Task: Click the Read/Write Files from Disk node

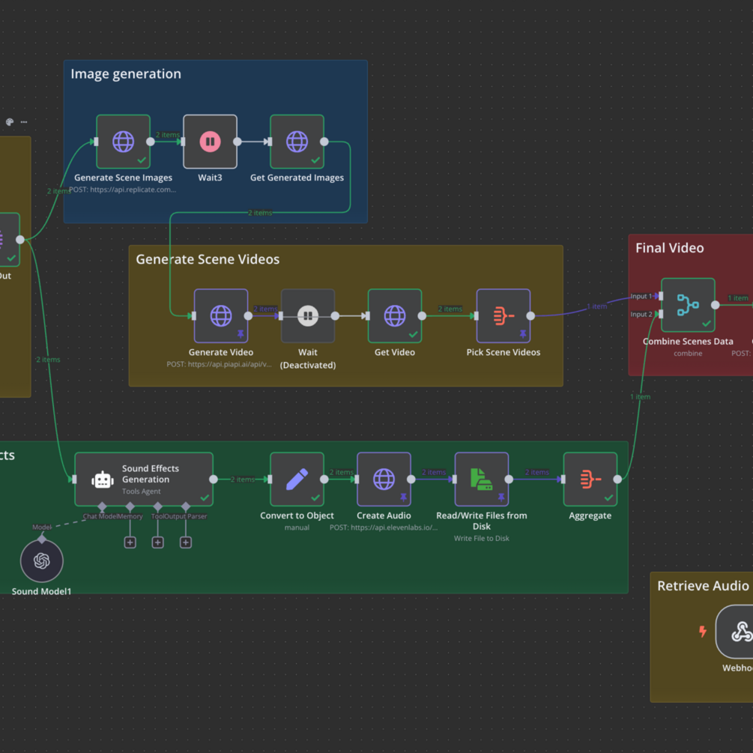Action: 482,479
